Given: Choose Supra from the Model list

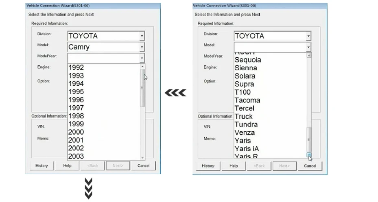Looking at the screenshot, I should coord(270,84).
